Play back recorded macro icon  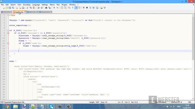tap(90, 8)
